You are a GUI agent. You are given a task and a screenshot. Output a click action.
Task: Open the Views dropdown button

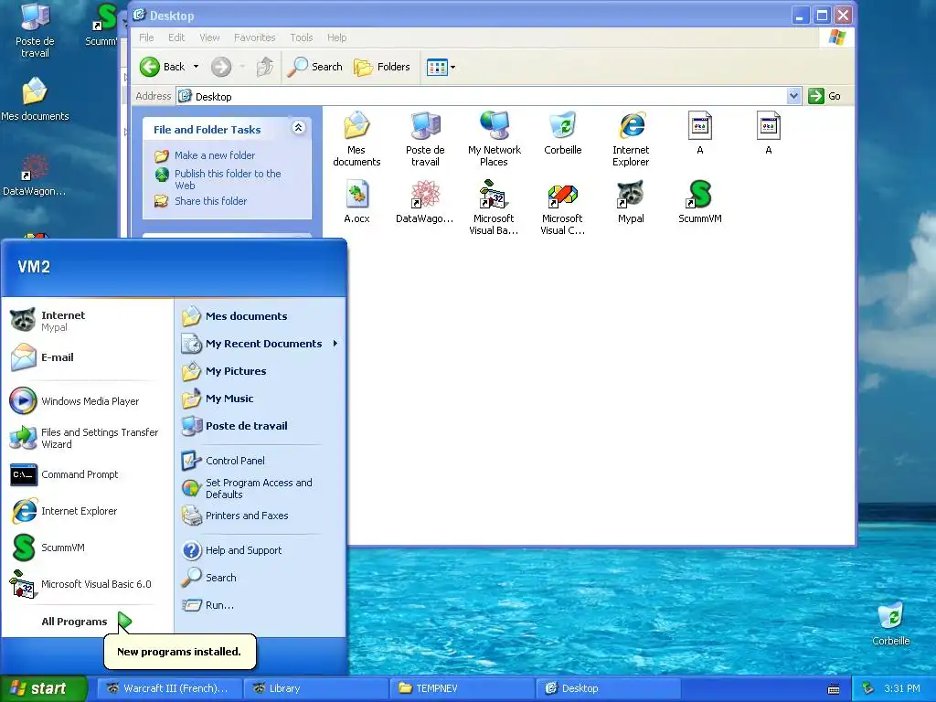[x=441, y=67]
